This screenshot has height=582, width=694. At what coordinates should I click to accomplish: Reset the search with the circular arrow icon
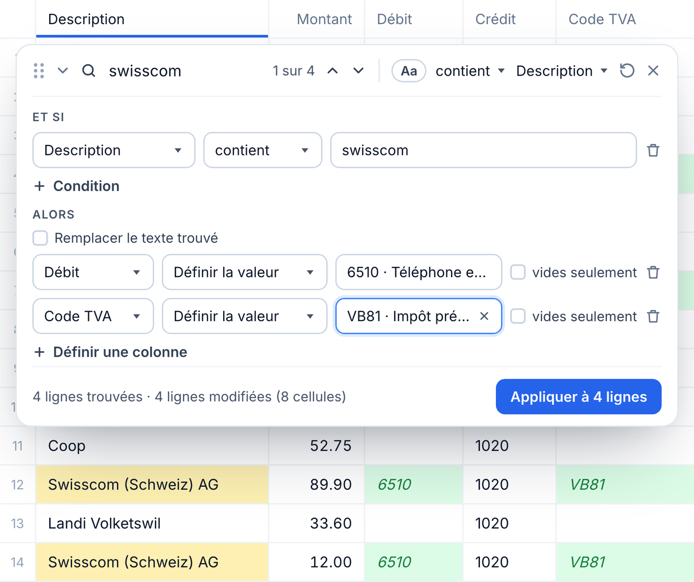[627, 71]
